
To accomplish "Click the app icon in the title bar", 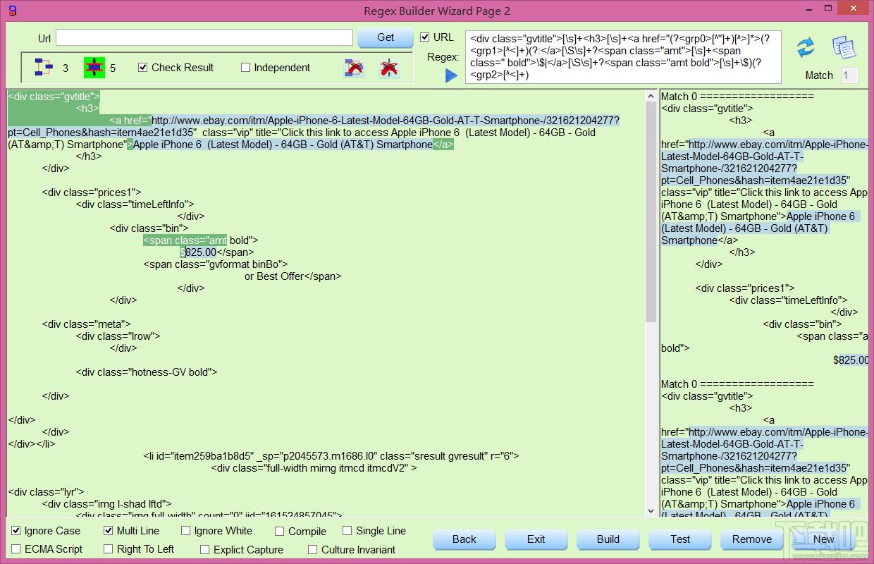I will (13, 11).
